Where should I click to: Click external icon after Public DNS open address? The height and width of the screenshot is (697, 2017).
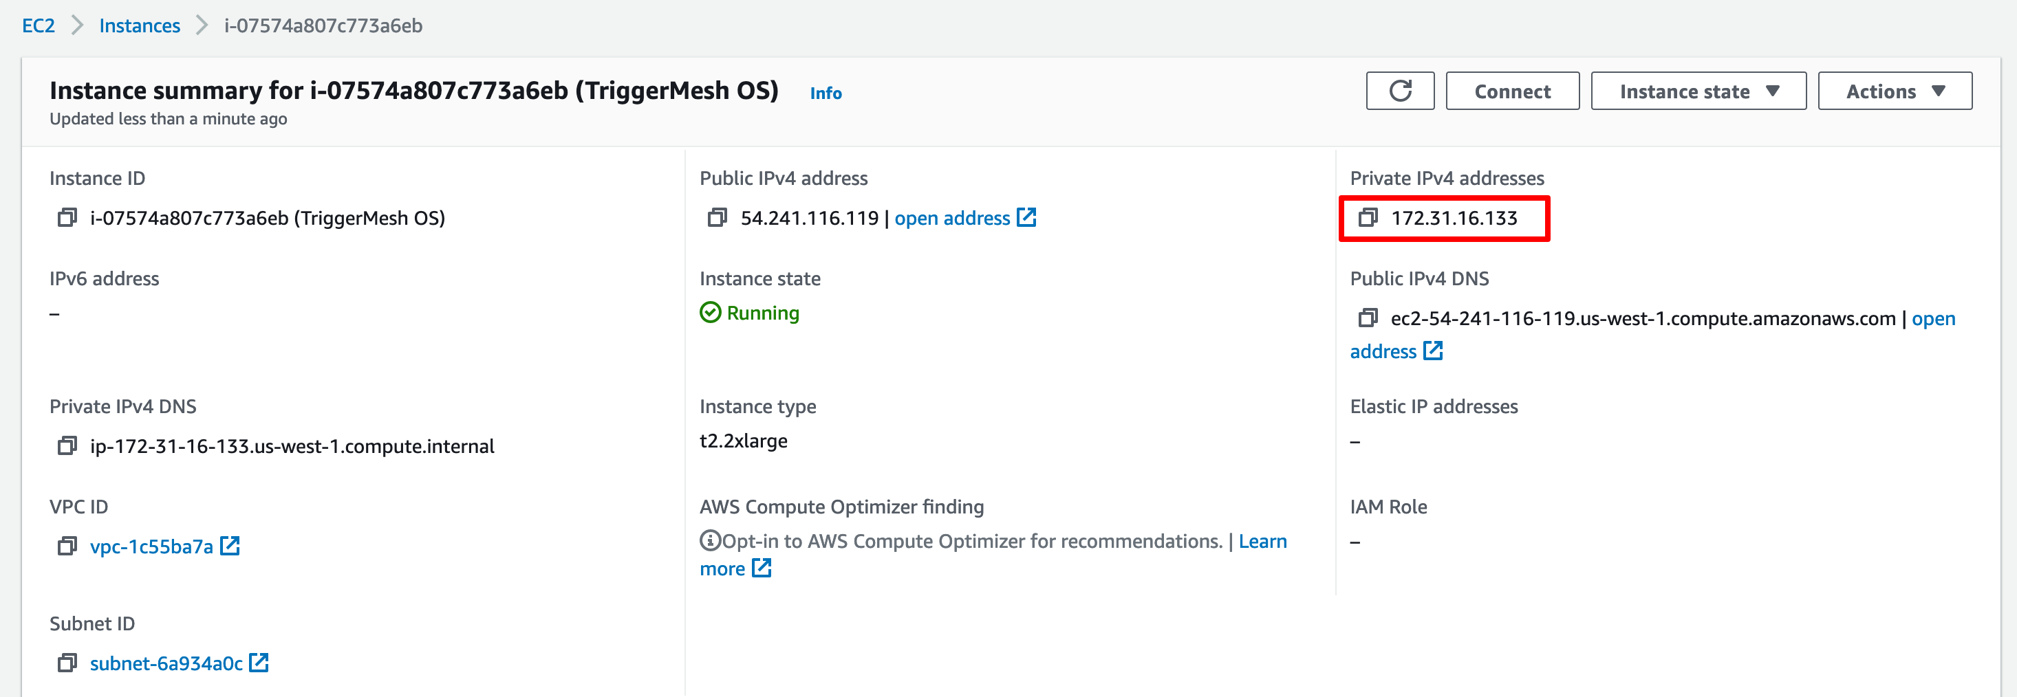tap(1433, 351)
